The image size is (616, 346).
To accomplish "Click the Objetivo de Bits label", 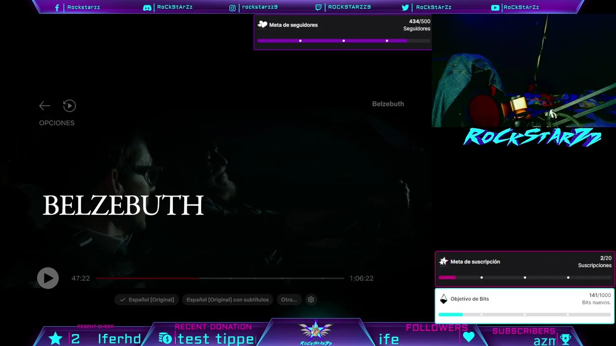I will pyautogui.click(x=470, y=299).
